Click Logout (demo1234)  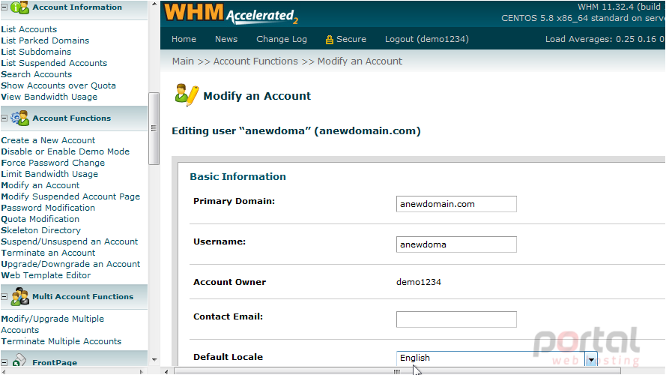pyautogui.click(x=427, y=39)
